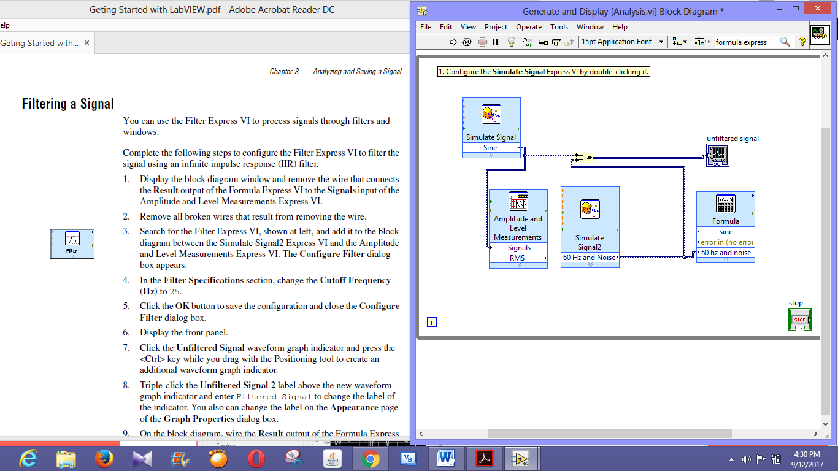Click the Abort Execution red icon
The height and width of the screenshot is (471, 838).
click(x=483, y=42)
